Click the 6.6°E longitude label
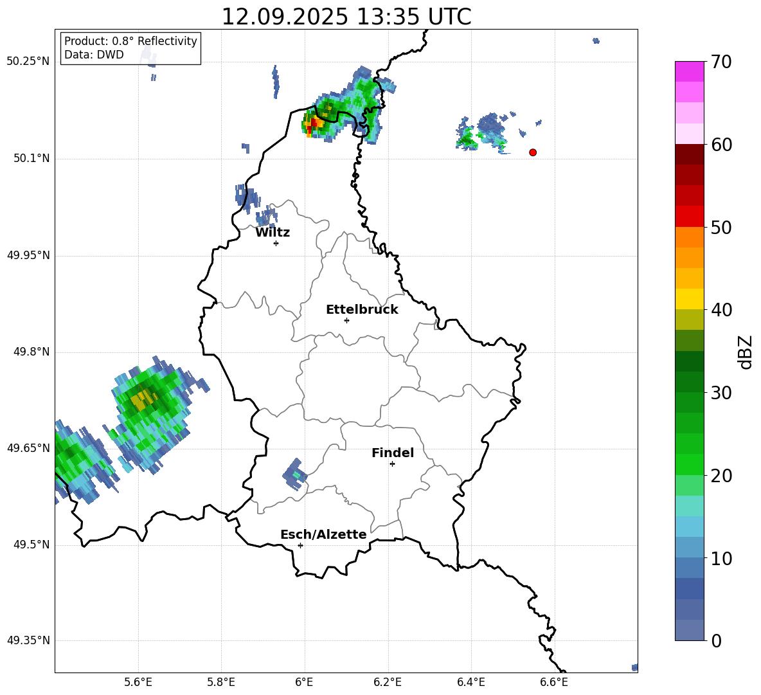This screenshot has width=761, height=695. pyautogui.click(x=554, y=682)
